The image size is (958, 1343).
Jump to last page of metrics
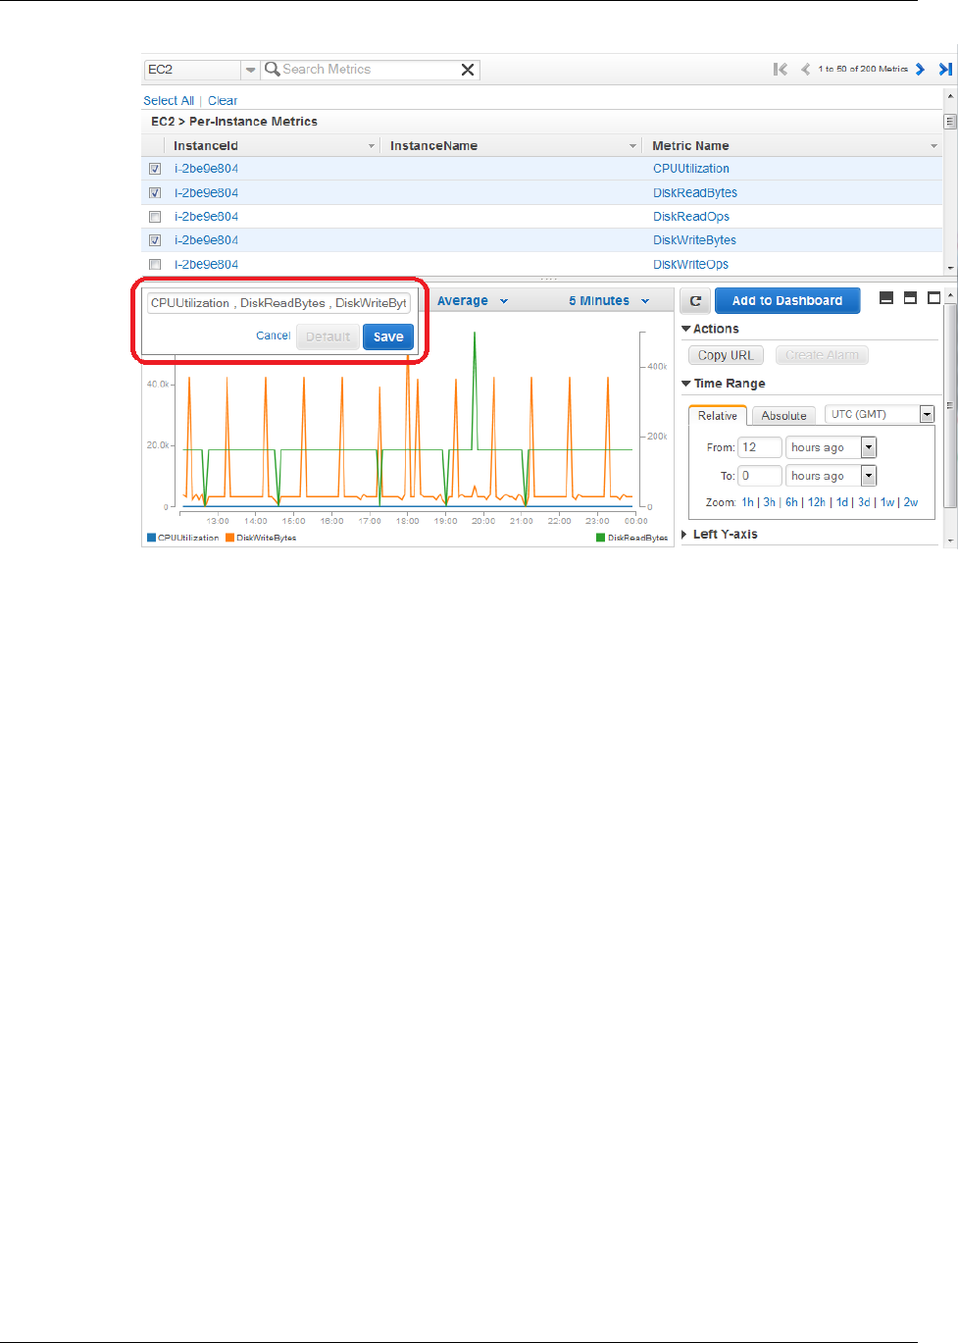click(x=945, y=69)
